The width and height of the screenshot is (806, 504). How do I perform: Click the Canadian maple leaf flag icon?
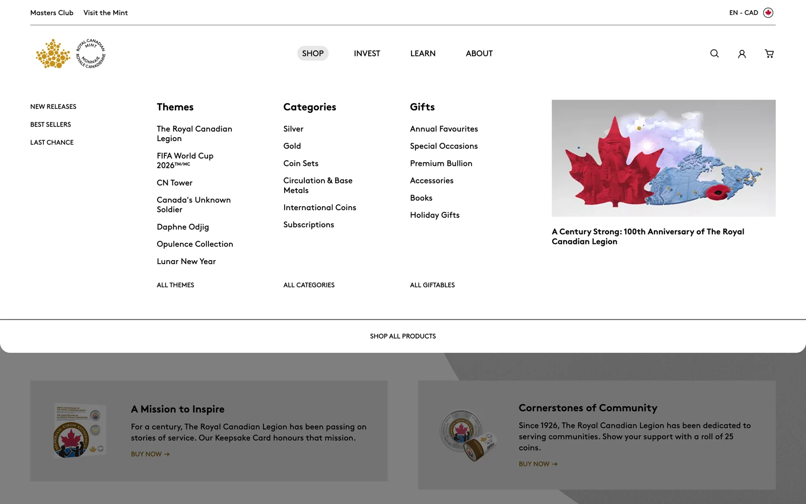pos(768,13)
